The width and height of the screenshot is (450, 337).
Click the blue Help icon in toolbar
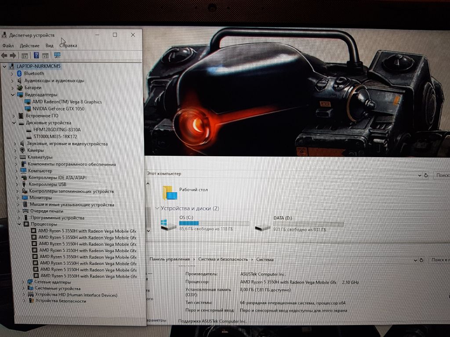click(36, 55)
